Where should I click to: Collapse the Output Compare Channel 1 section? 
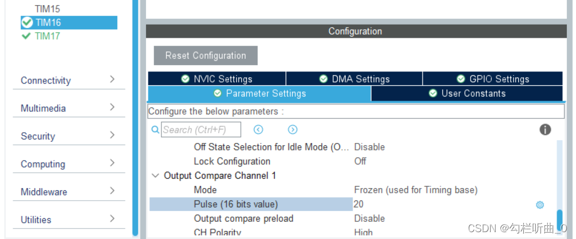click(x=155, y=176)
